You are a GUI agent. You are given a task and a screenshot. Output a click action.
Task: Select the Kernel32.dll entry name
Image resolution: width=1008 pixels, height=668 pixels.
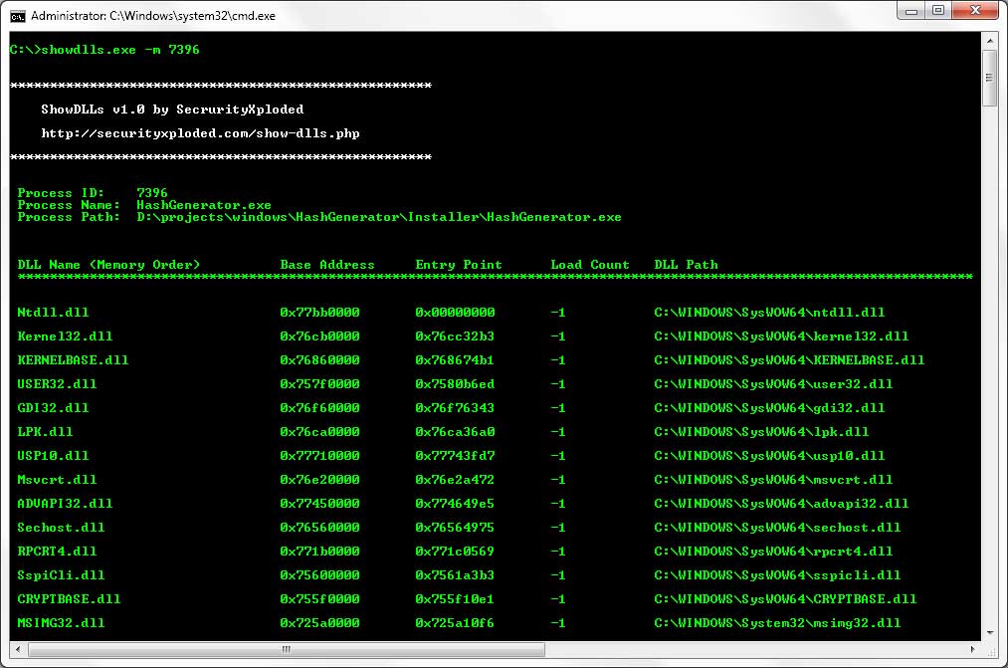coord(65,336)
